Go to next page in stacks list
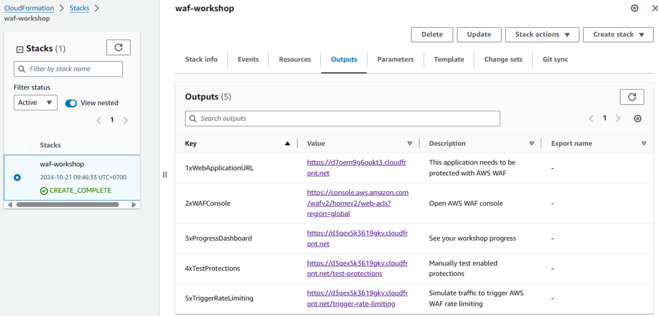 [125, 120]
